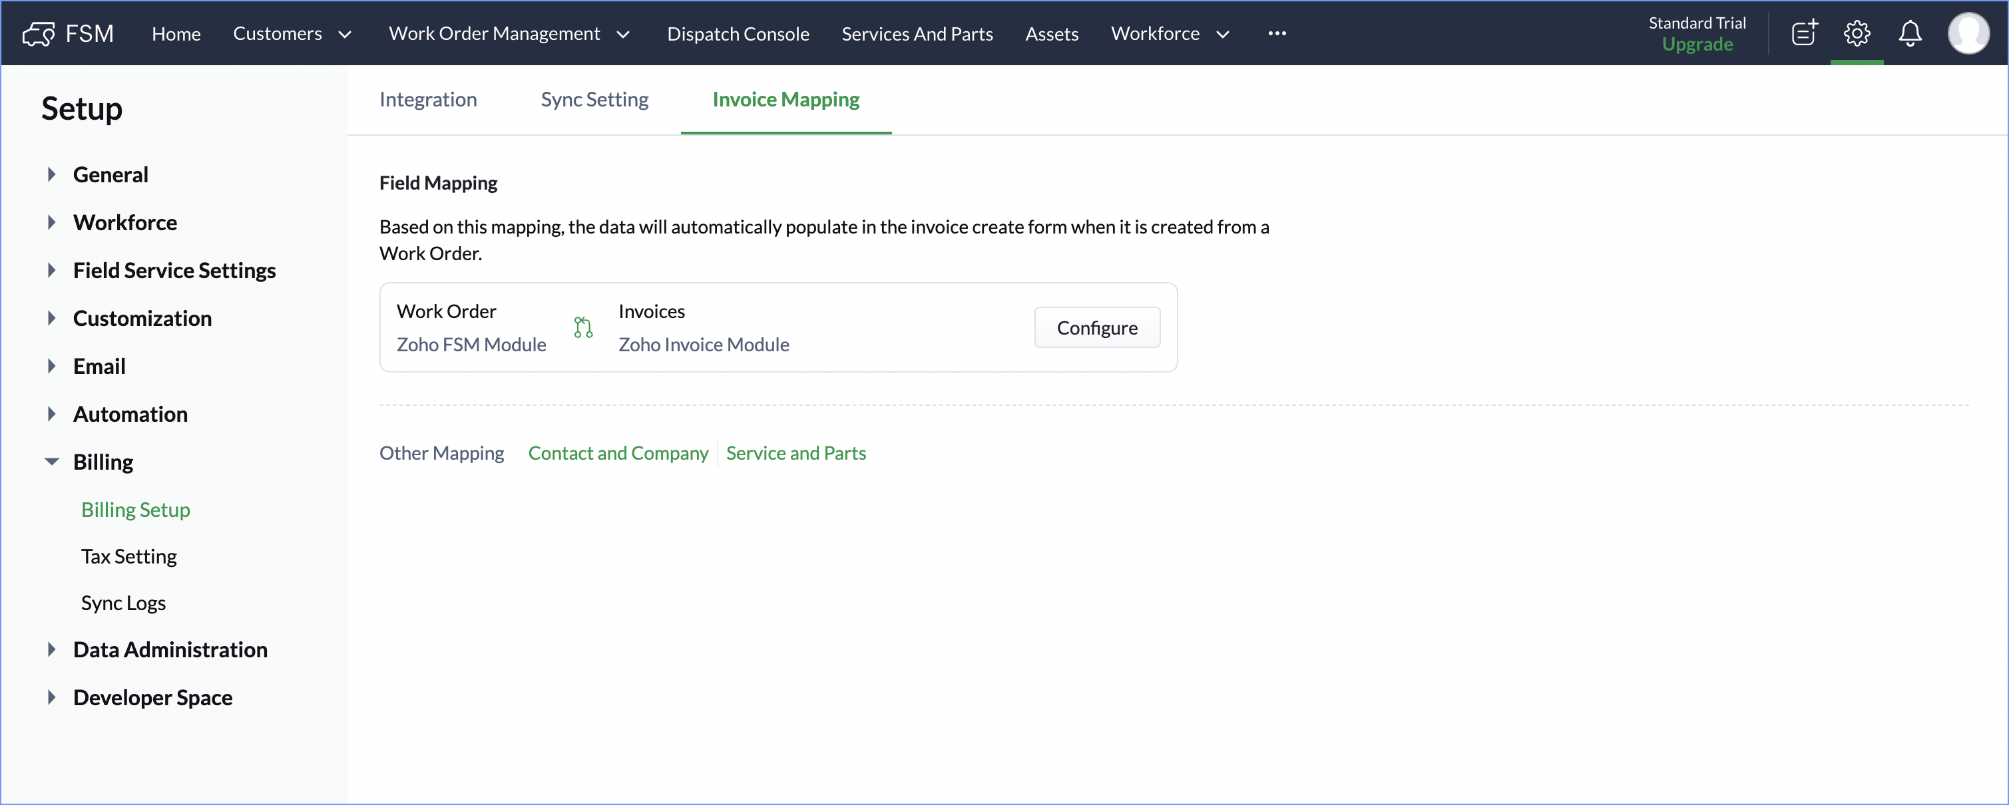Screen dimensions: 2009x805
Task: Expand the Automation section arrow
Action: (x=51, y=414)
